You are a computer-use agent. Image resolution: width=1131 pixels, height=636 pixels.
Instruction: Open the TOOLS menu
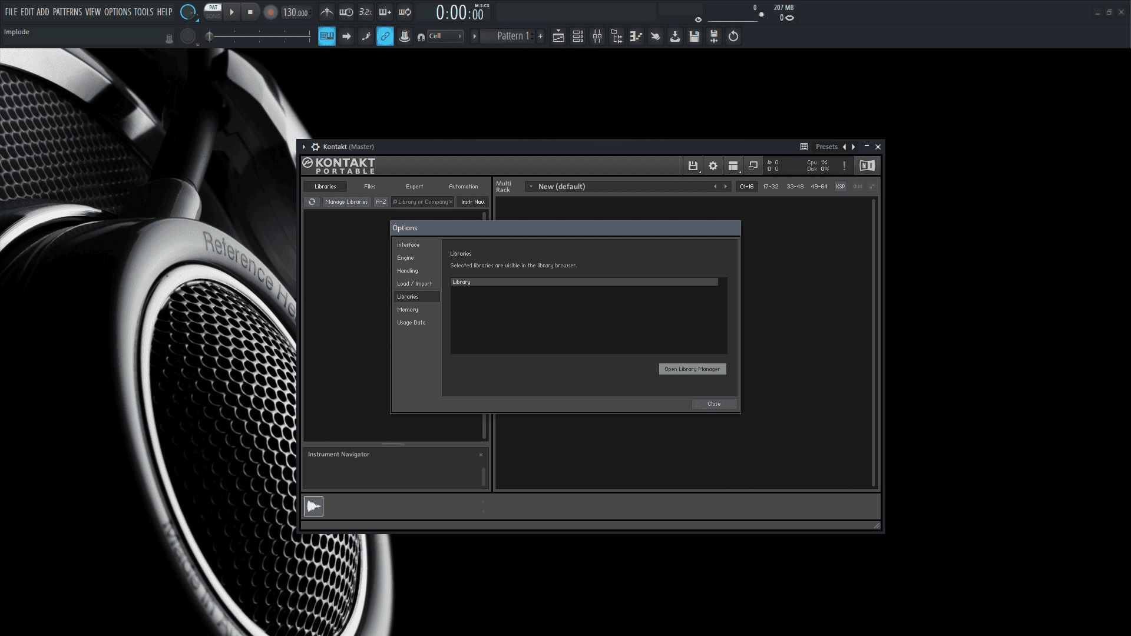(144, 12)
